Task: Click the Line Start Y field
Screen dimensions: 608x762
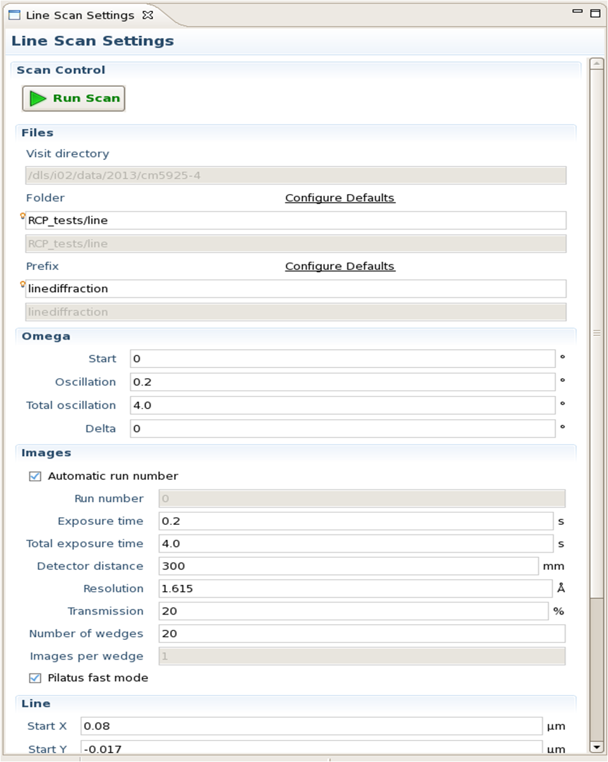Action: (311, 748)
